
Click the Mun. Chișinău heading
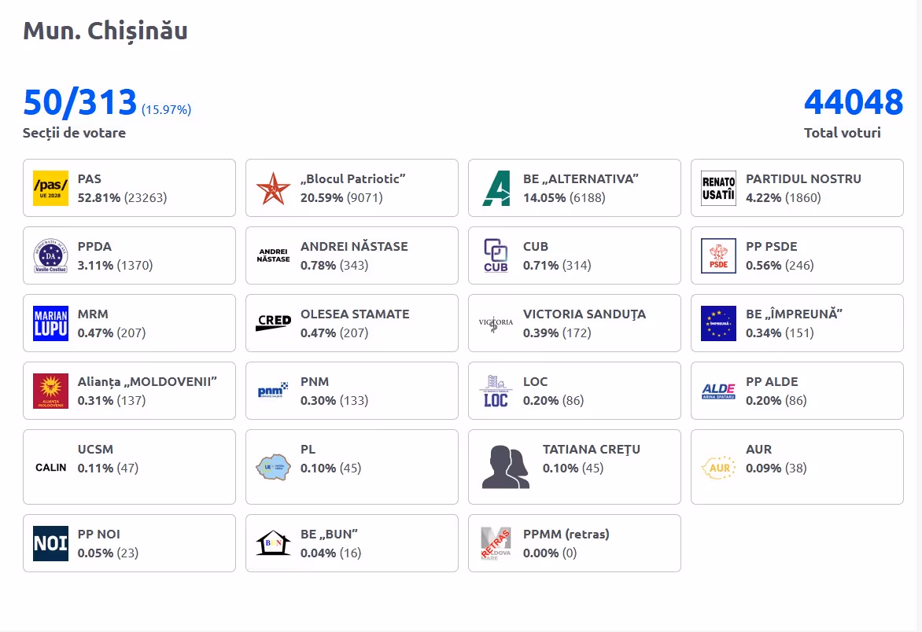(105, 31)
